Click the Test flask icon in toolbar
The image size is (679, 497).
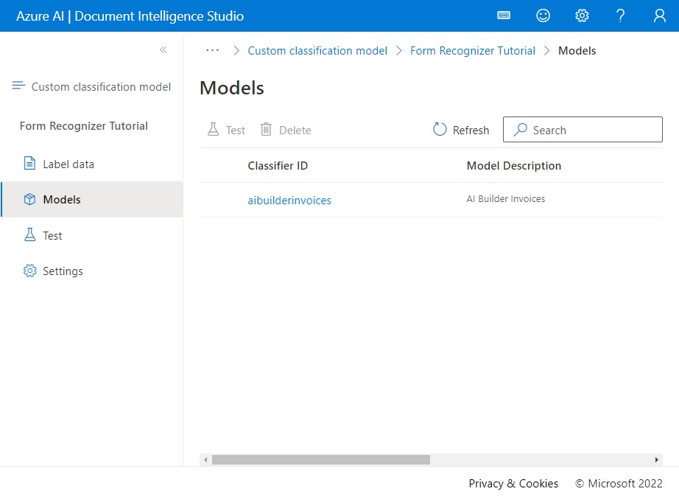pyautogui.click(x=213, y=129)
